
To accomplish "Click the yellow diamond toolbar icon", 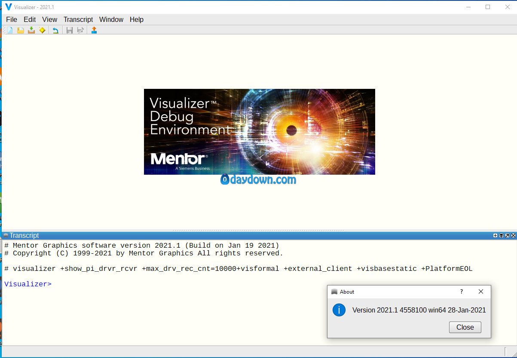I will coord(42,30).
